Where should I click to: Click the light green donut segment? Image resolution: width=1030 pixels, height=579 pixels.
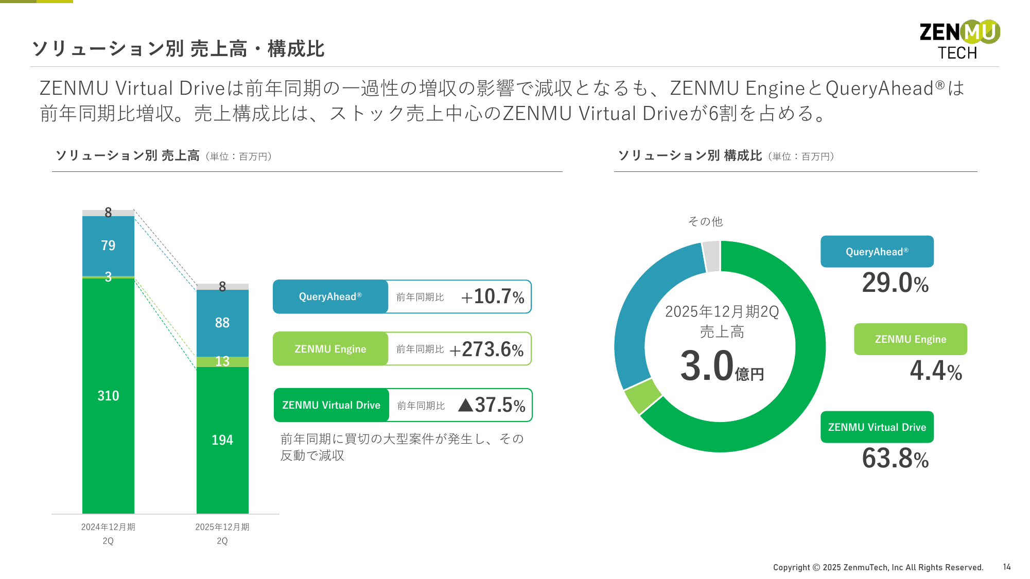point(642,396)
